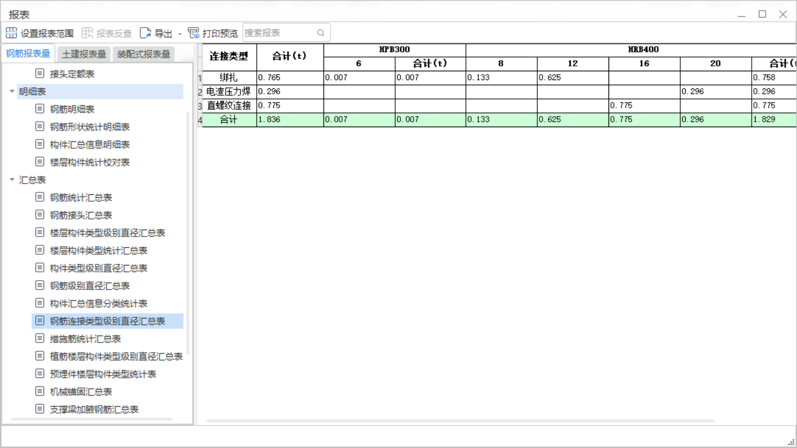The width and height of the screenshot is (797, 448).
Task: Click the document icon beside 构件汇总信息明细表
Action: [x=39, y=144]
